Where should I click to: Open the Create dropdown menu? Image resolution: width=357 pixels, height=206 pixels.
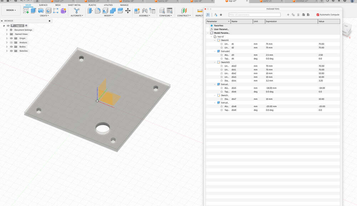pyautogui.click(x=44, y=15)
